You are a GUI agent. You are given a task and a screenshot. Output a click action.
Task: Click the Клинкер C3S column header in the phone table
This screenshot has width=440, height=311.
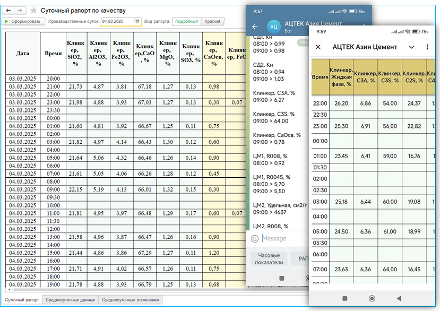(x=390, y=77)
